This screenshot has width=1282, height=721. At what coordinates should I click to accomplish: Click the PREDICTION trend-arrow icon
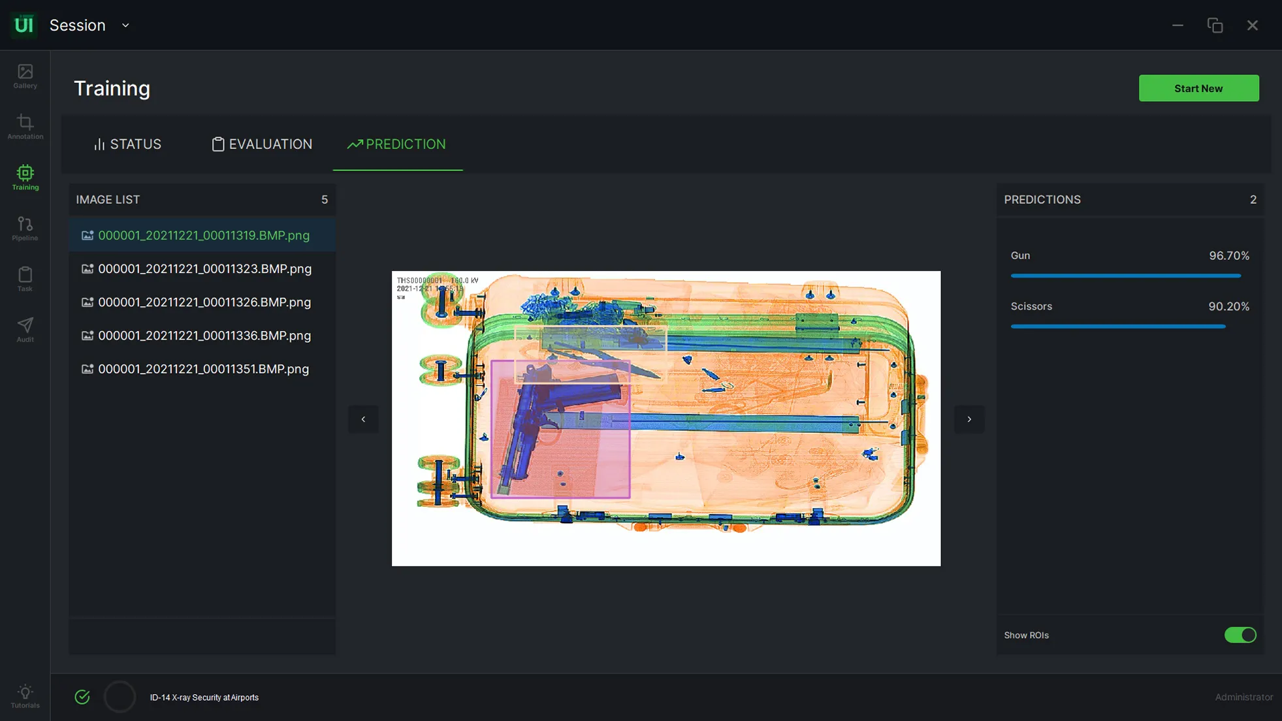(355, 144)
